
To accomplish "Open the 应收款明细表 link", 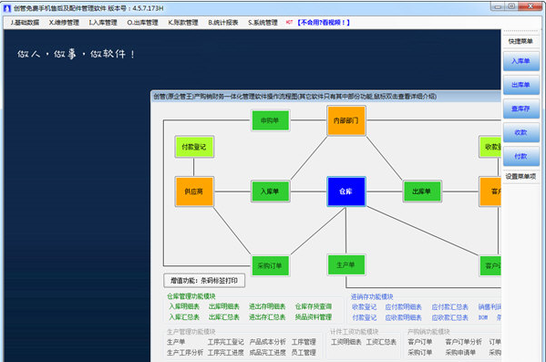I will [403, 317].
